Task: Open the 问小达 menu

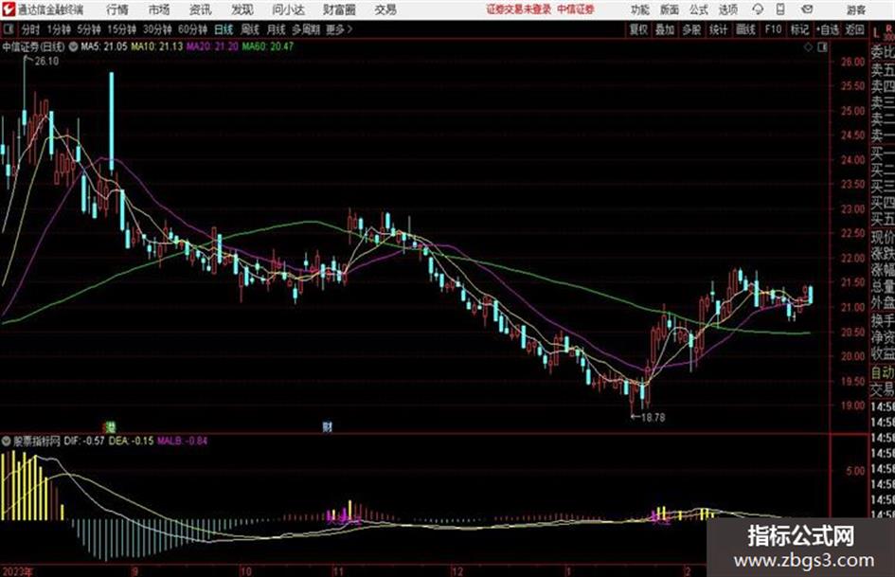Action: (x=288, y=9)
